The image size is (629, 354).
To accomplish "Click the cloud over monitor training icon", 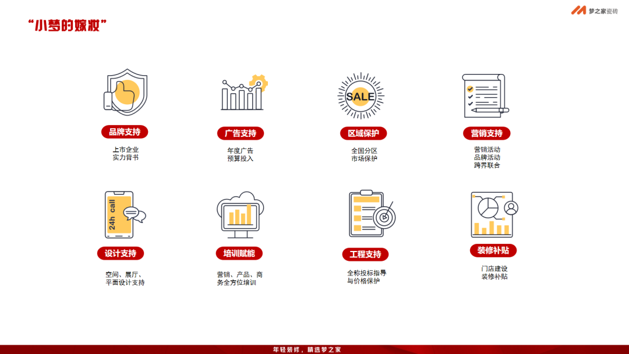I will [240, 214].
